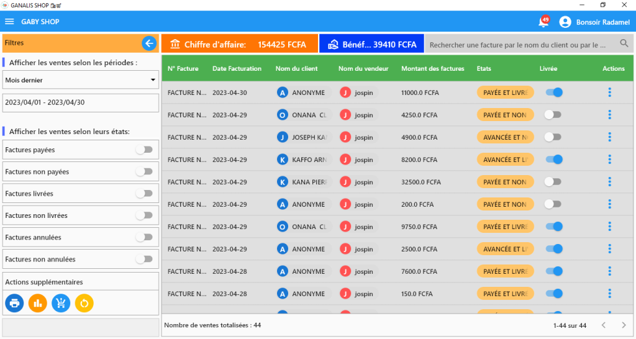Screen dimensions: 636x339
Task: Enable Factures annulées filter
Action: (x=144, y=237)
